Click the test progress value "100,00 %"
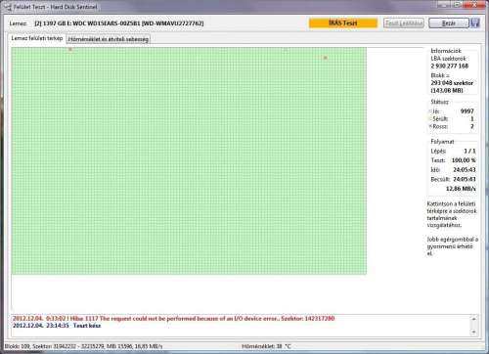Viewport: 489px width, 354px height. (x=464, y=160)
